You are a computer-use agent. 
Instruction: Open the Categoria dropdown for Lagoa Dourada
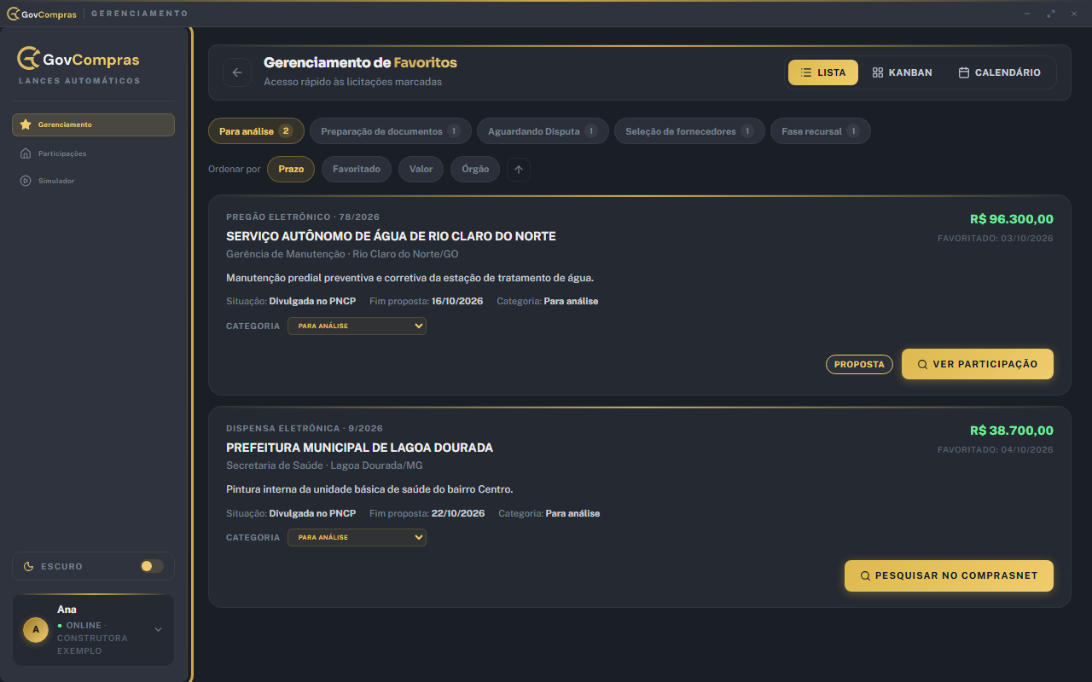[x=357, y=537]
